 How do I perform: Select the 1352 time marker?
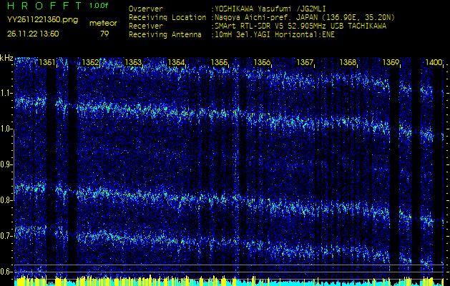coord(91,63)
